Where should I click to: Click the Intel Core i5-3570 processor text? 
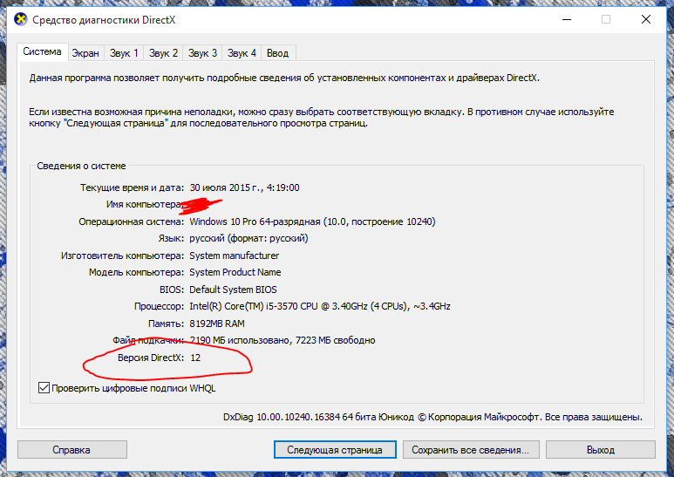[319, 306]
